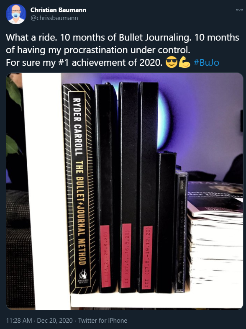The height and width of the screenshot is (329, 246).
Task: Enlarge the attached bookshelf photo
Action: coord(125,191)
